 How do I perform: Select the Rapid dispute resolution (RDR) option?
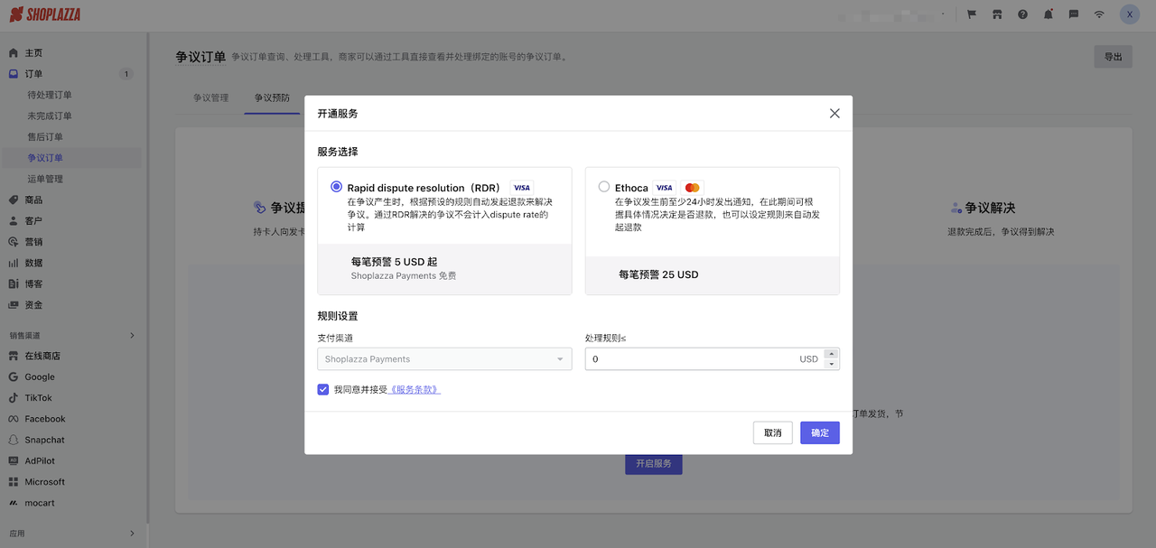click(336, 186)
